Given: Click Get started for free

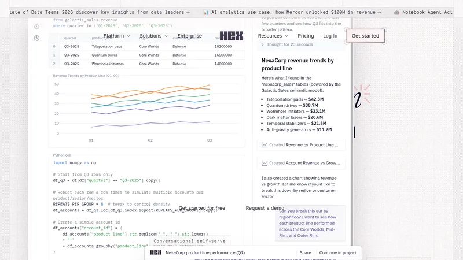Looking at the screenshot, I should point(201,208).
